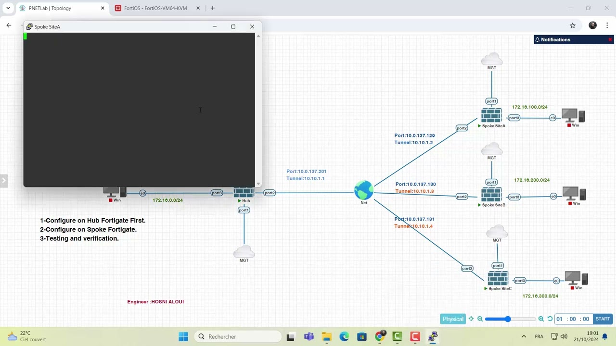
Task: Open the browser profile avatar
Action: 592,25
